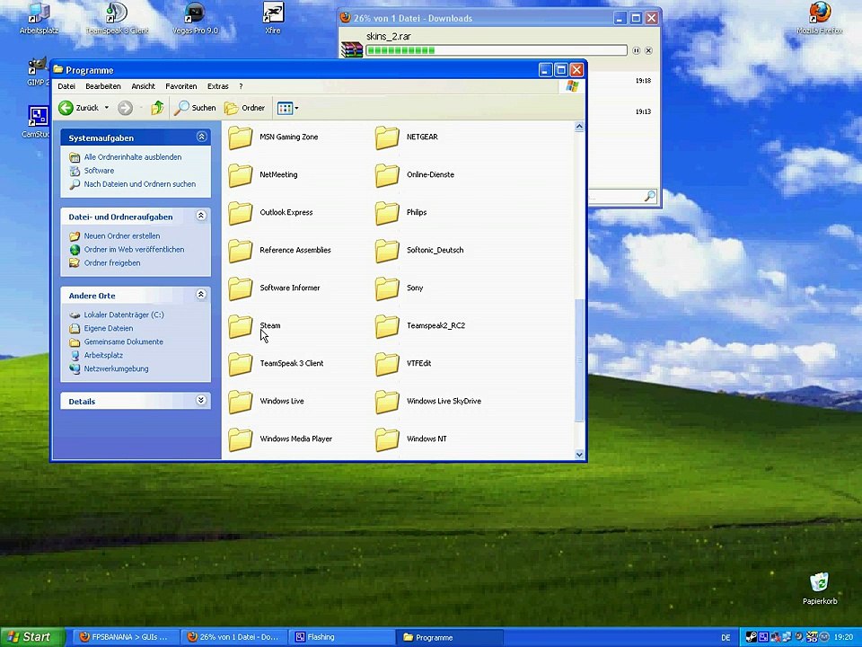This screenshot has height=647, width=862.
Task: Click the folder Up one level icon
Action: point(157,108)
